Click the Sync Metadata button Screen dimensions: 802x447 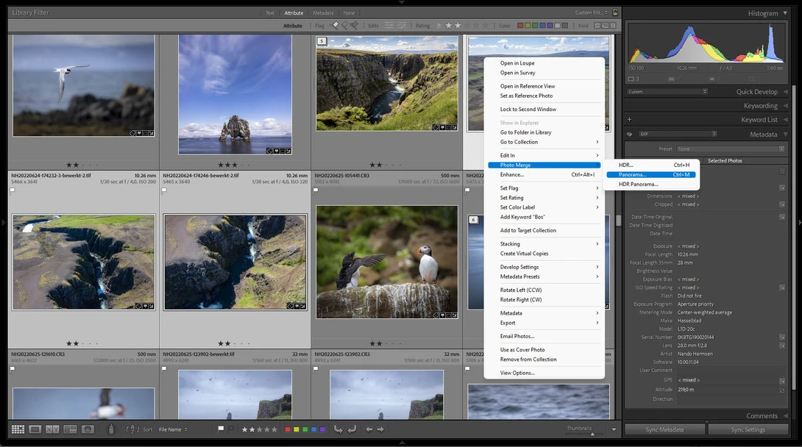point(664,429)
